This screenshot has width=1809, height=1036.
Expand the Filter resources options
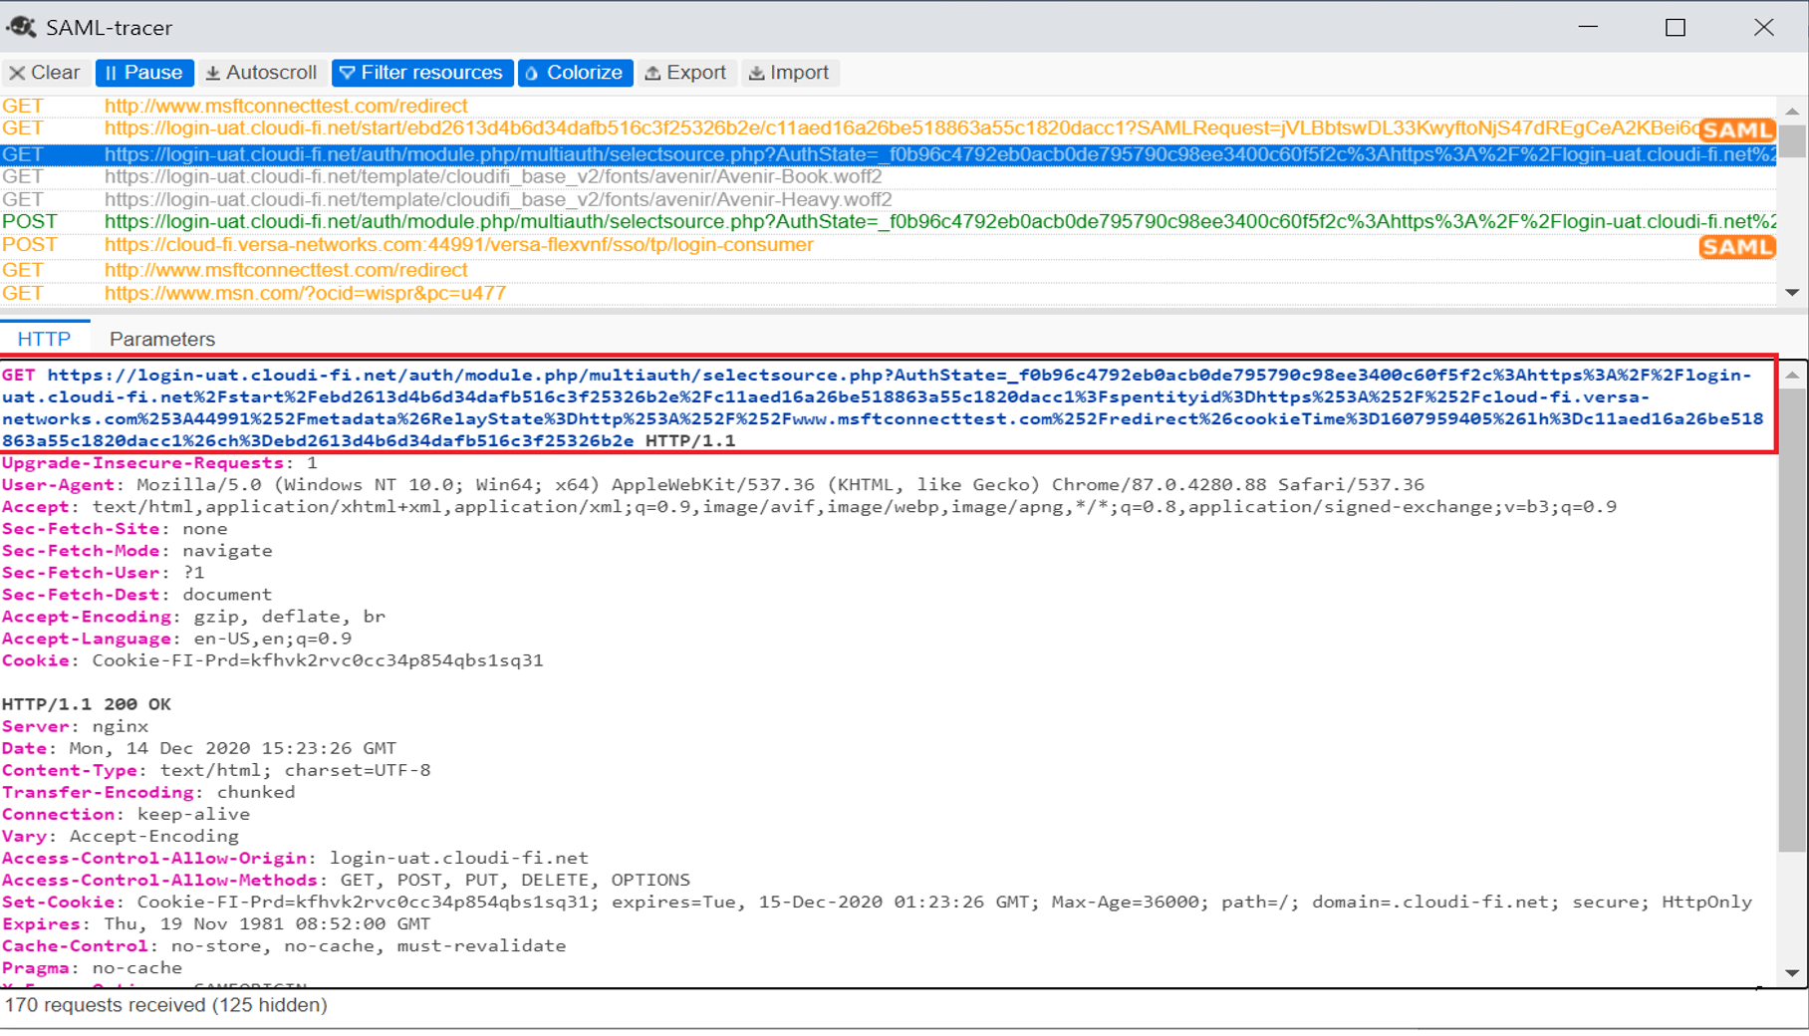pyautogui.click(x=421, y=72)
